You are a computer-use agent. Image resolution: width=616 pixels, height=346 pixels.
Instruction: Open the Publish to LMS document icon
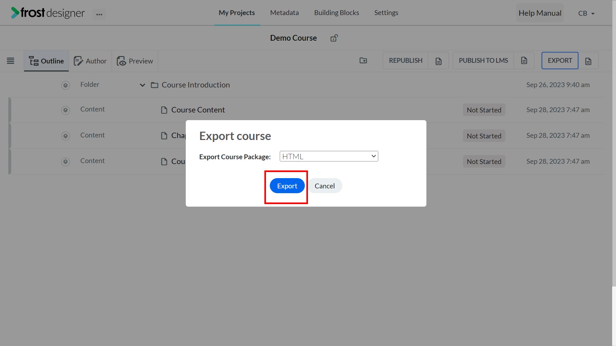pyautogui.click(x=524, y=61)
